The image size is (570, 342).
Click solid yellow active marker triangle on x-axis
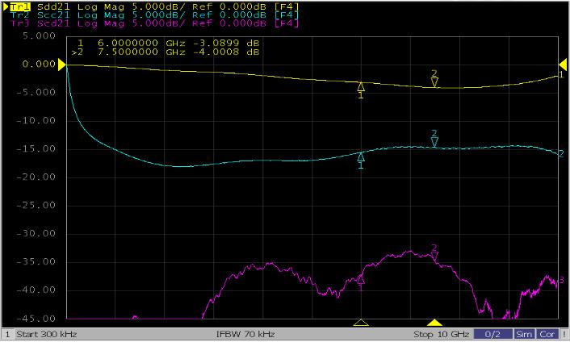434,323
